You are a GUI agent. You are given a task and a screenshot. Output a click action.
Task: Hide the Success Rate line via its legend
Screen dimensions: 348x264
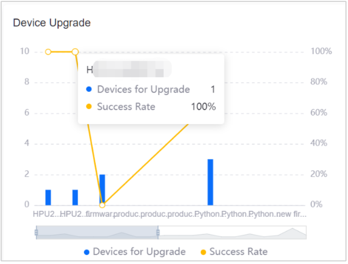click(x=232, y=252)
